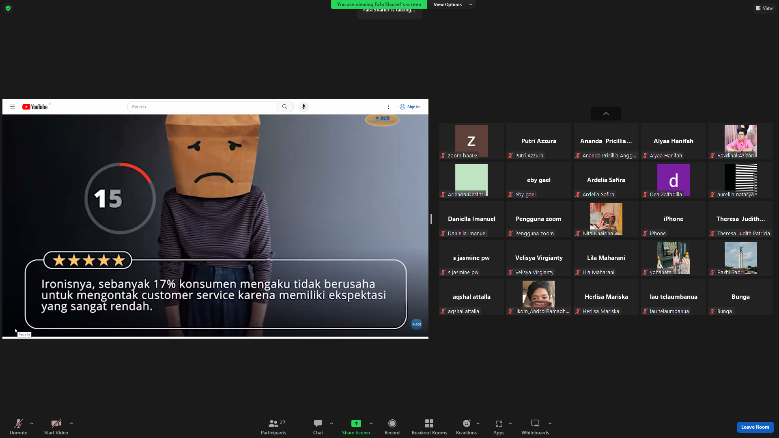The width and height of the screenshot is (779, 438).
Task: Open Zoom Apps
Action: 499,427
